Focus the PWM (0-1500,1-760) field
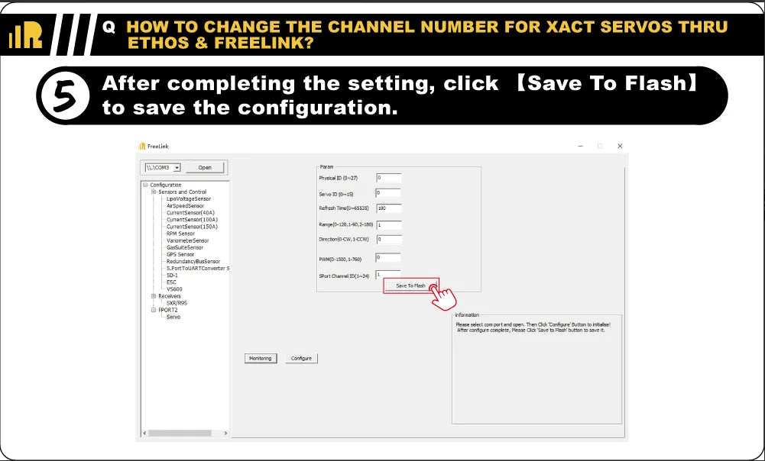This screenshot has height=461, width=765. 388,258
